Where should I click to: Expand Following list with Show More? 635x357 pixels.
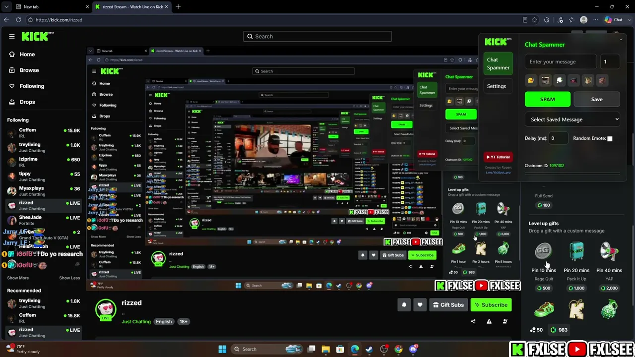(18, 278)
